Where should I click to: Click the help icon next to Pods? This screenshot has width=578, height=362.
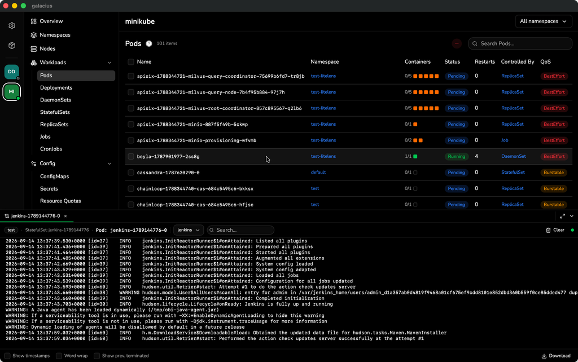[149, 43]
